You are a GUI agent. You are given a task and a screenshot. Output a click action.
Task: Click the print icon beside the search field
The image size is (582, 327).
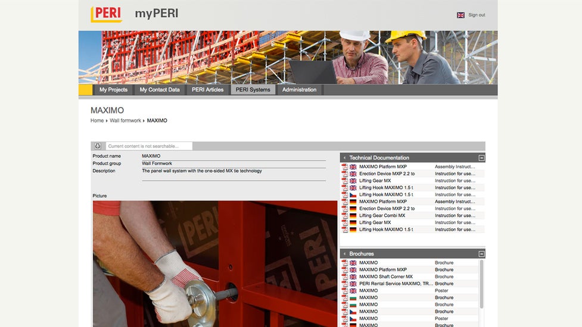click(98, 146)
